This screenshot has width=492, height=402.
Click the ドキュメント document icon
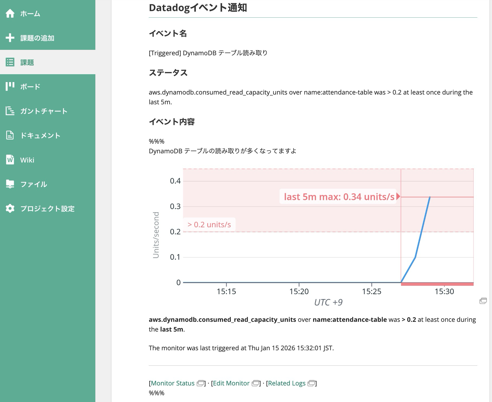(10, 135)
